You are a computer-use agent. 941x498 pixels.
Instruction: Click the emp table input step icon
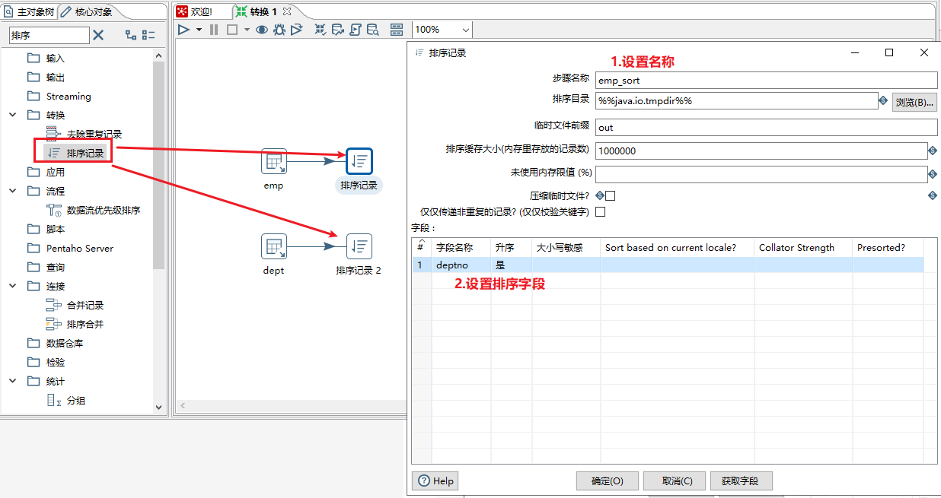pyautogui.click(x=274, y=161)
